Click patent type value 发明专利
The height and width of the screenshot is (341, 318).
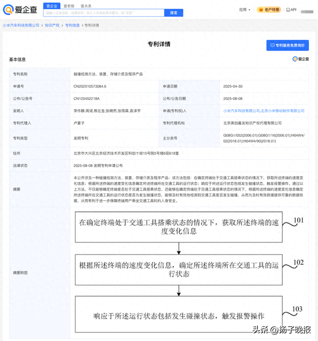[81, 138]
